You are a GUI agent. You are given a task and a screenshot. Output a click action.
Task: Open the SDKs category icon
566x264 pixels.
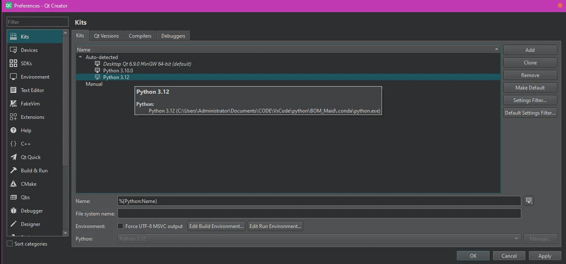click(x=13, y=63)
